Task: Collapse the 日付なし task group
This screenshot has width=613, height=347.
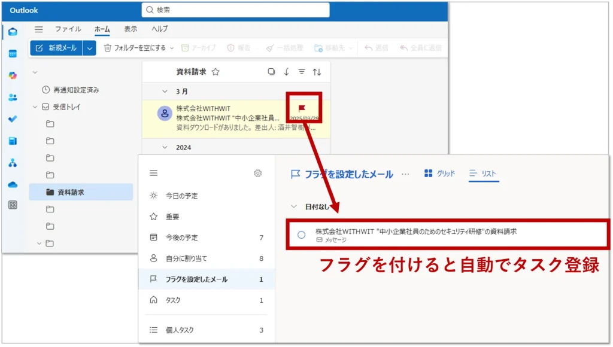Action: pos(293,206)
